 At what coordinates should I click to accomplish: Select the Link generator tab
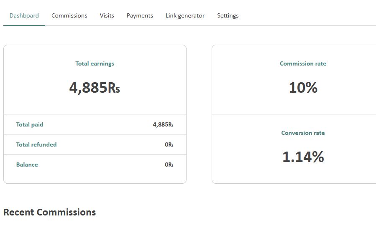[185, 15]
